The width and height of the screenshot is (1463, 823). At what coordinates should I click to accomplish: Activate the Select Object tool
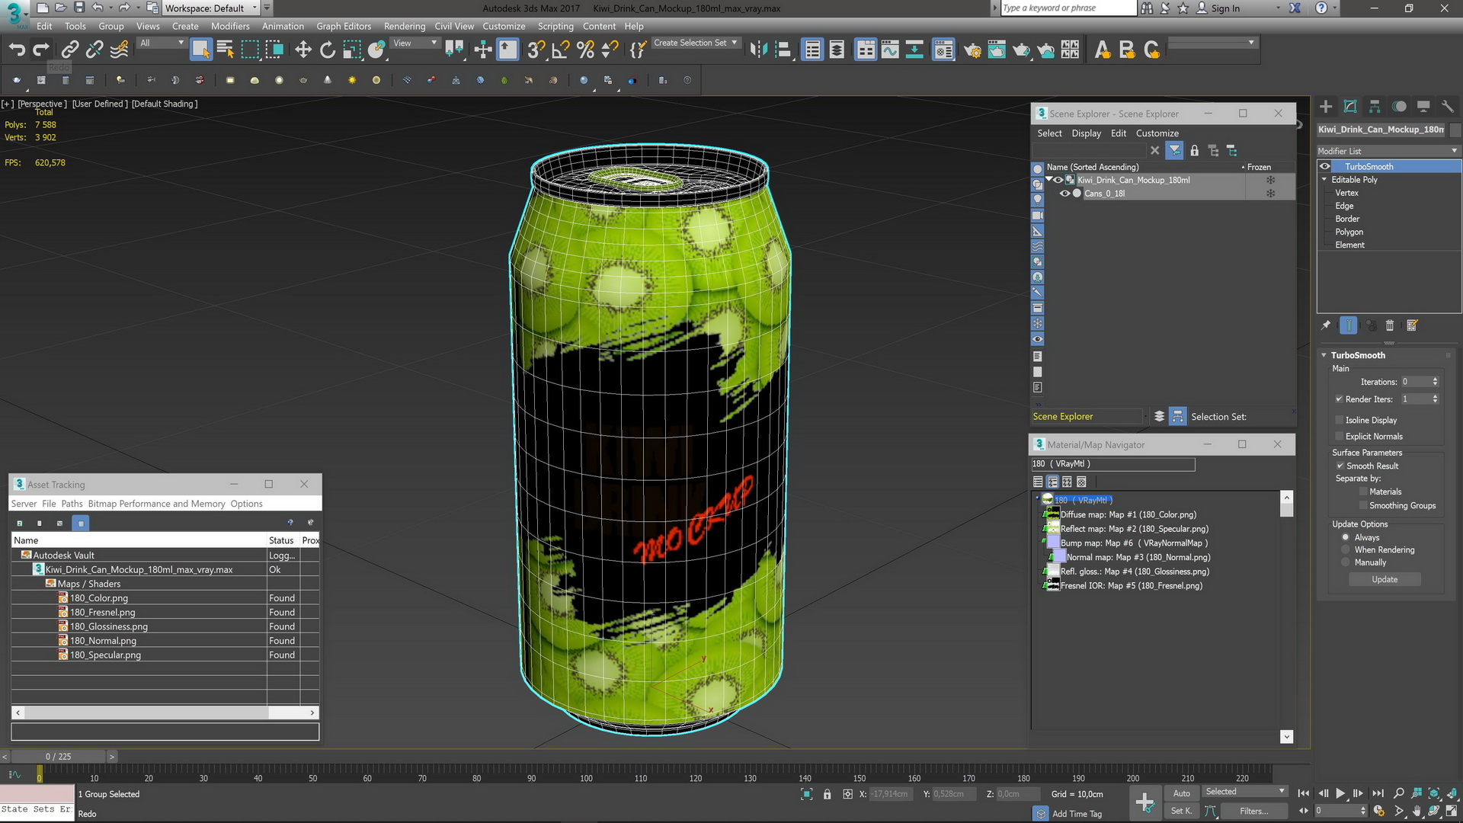[200, 50]
